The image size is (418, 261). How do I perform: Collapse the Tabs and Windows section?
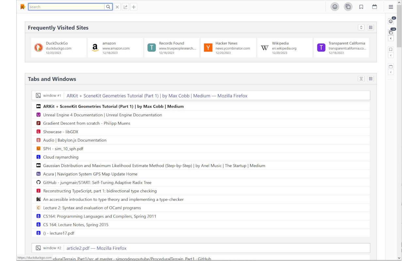point(361,79)
